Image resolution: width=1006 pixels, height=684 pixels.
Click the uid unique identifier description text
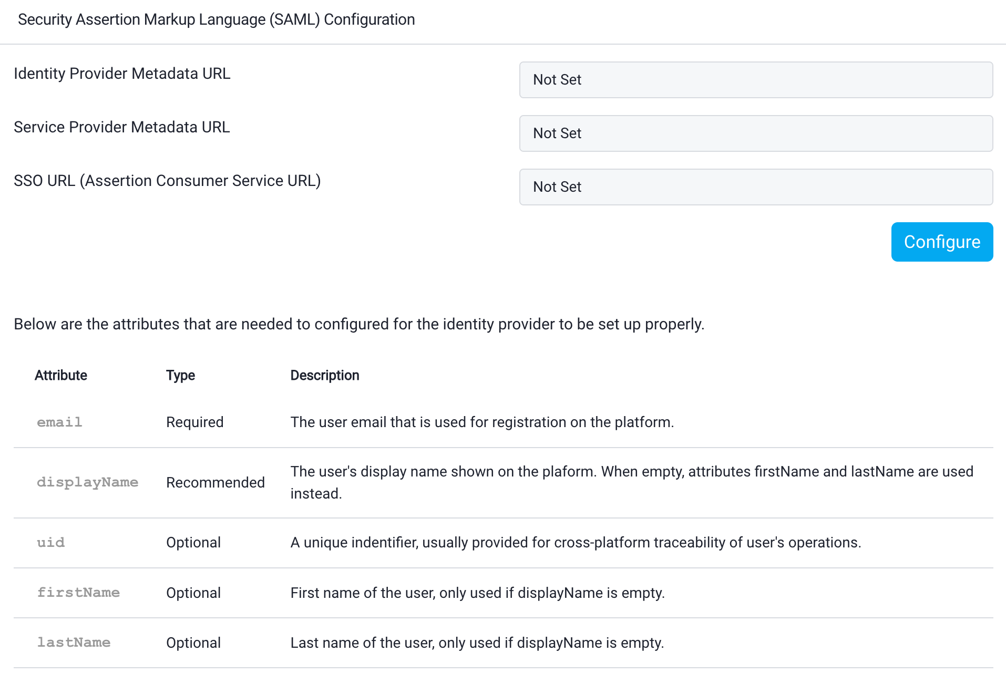576,543
